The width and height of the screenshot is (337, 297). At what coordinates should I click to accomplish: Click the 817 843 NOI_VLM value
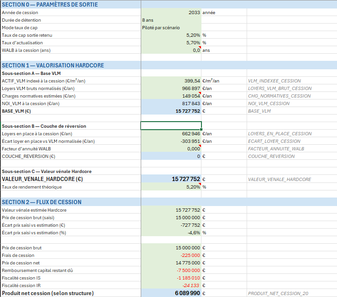171,104
